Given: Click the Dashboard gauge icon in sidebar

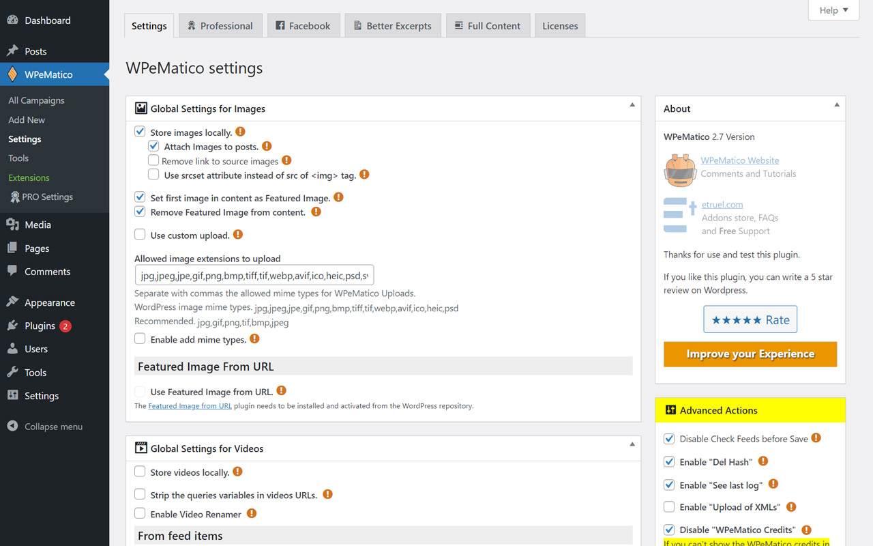Looking at the screenshot, I should (12, 20).
